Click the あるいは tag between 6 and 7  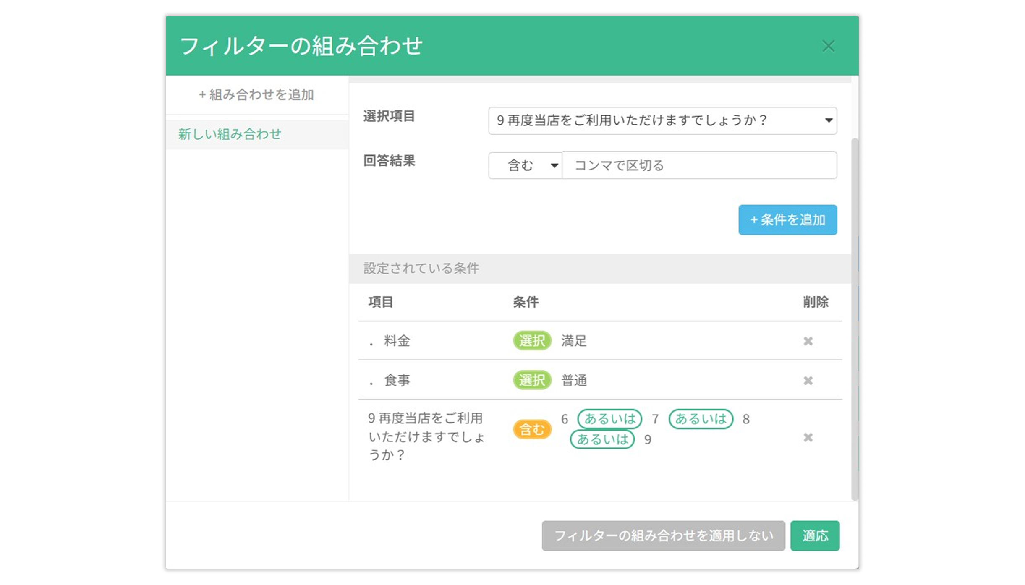[x=609, y=419]
